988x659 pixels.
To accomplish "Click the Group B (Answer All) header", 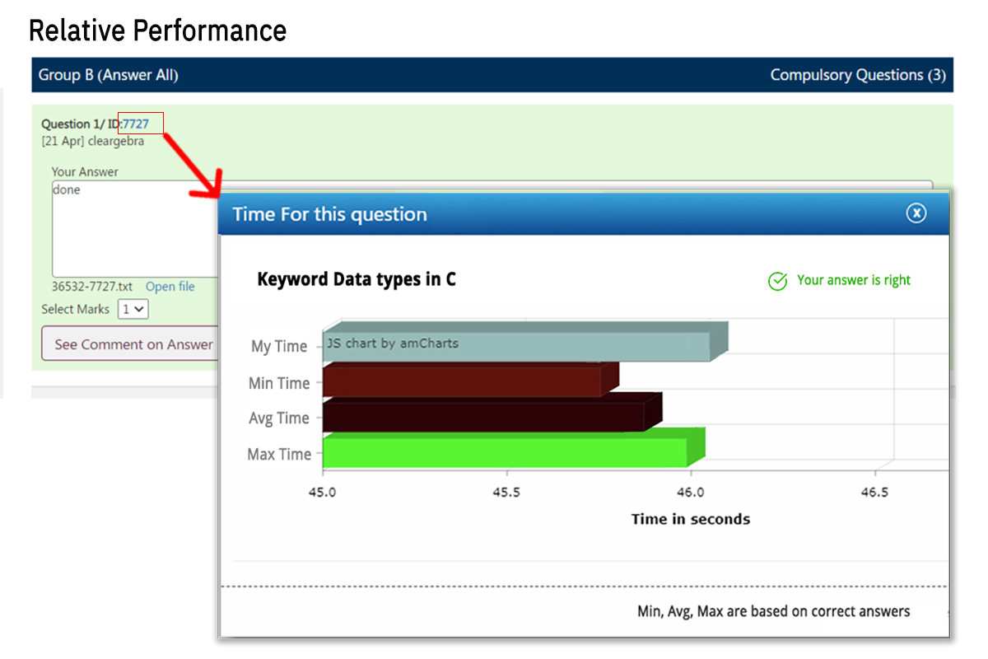I will 109,75.
